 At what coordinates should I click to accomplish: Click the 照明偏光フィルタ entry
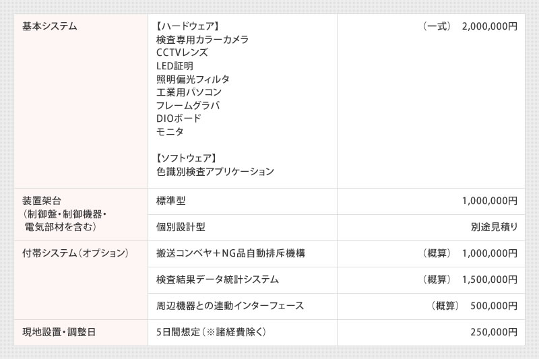[x=193, y=79]
